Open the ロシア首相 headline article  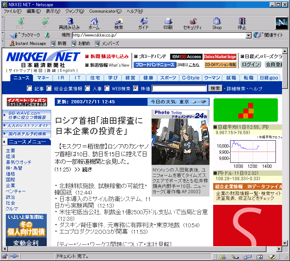click(x=99, y=126)
